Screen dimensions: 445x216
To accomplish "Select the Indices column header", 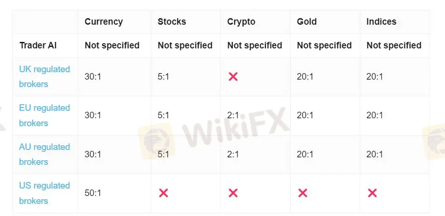I will [382, 21].
